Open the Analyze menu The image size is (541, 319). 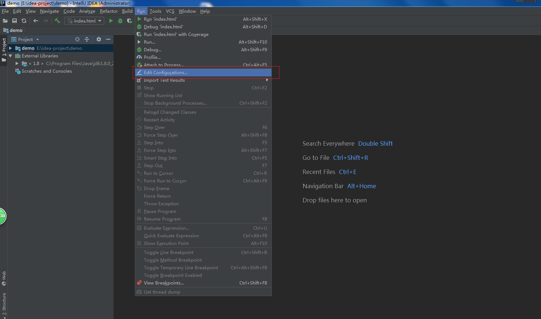coord(87,11)
